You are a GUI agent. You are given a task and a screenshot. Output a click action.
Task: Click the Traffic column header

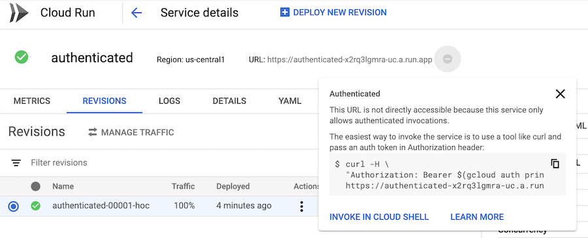[x=184, y=186]
